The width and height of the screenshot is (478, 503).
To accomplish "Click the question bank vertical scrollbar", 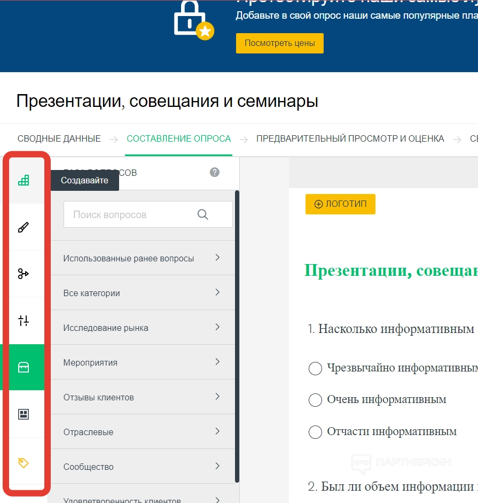I will tap(237, 336).
